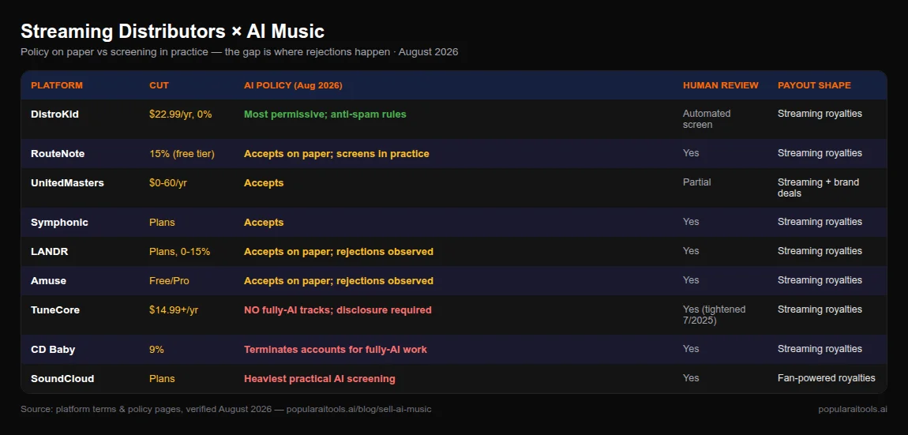
Task: Click the Yes review cell for Symphonic
Action: pos(691,222)
